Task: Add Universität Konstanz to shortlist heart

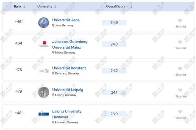Action: [x=180, y=69]
